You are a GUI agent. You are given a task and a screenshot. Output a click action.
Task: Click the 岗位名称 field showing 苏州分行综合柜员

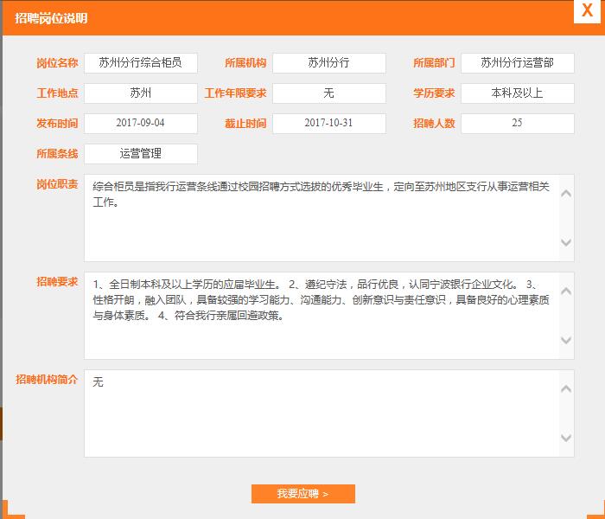click(140, 63)
